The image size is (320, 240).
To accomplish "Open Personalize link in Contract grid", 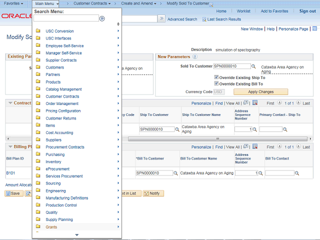I will click(x=201, y=103).
